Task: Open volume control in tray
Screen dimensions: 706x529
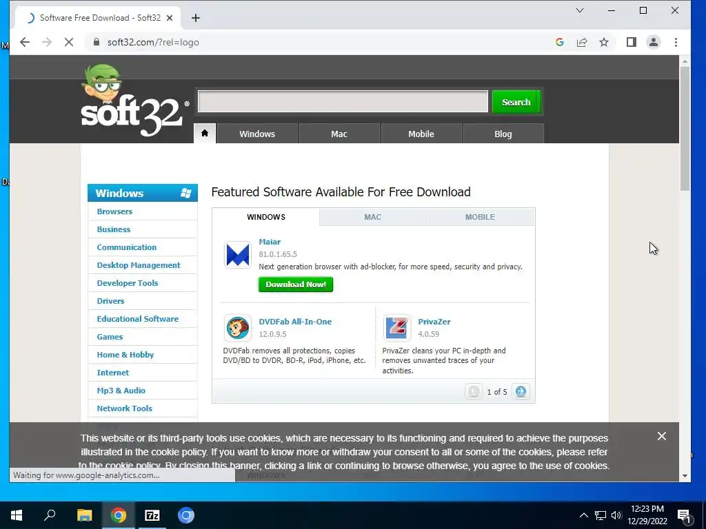Action: [x=616, y=515]
